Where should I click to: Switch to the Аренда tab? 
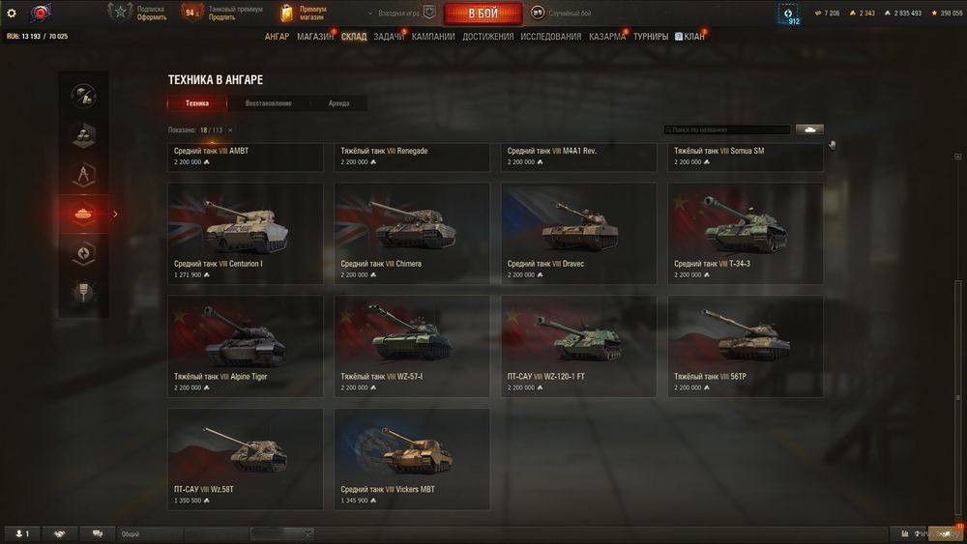(338, 103)
